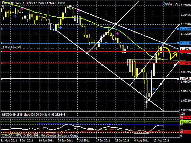
Task: Select the #11553362 sell order label
Action: [12, 47]
